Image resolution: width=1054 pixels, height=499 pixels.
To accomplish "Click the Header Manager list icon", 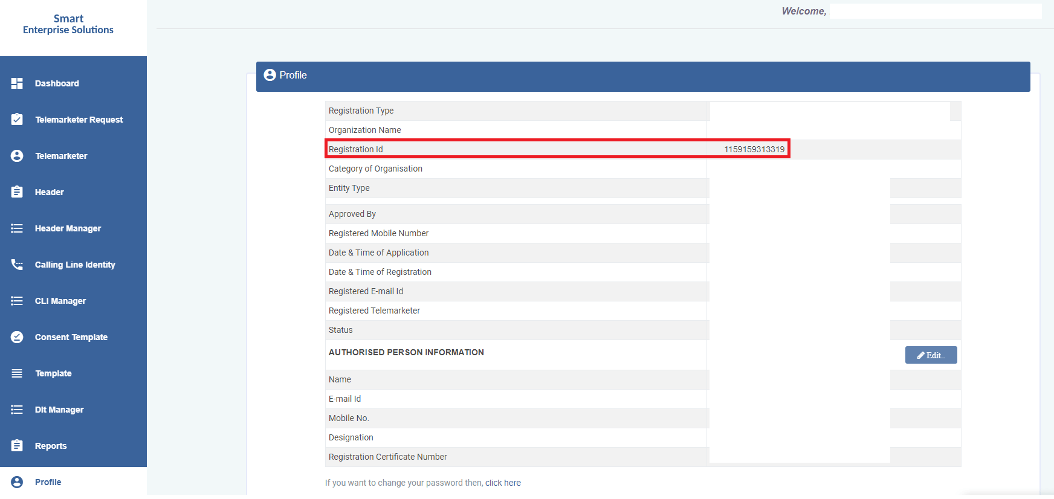I will [x=17, y=228].
